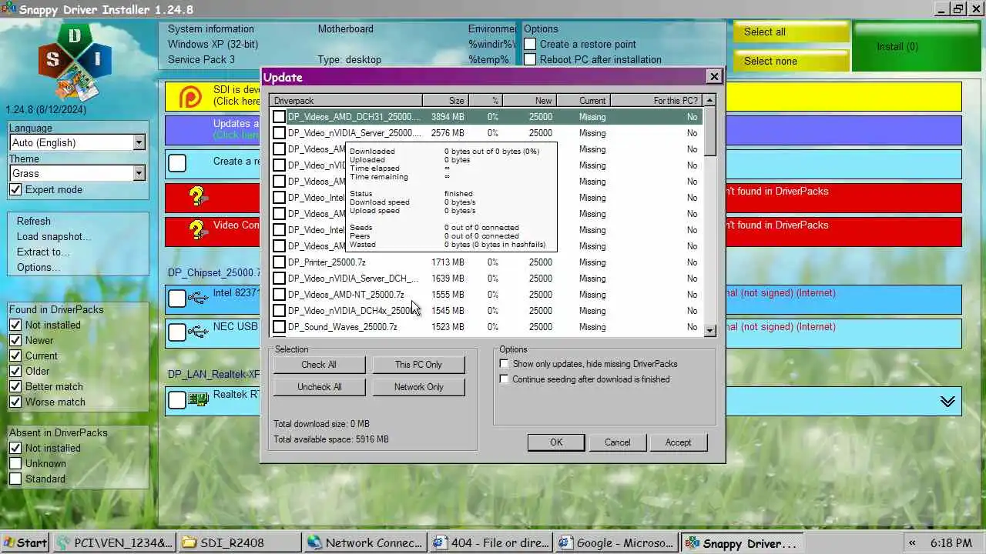The width and height of the screenshot is (986, 554).
Task: Click This PC Only button
Action: tap(418, 365)
